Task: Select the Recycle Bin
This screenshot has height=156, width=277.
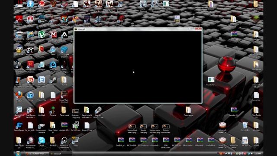Action: click(245, 125)
